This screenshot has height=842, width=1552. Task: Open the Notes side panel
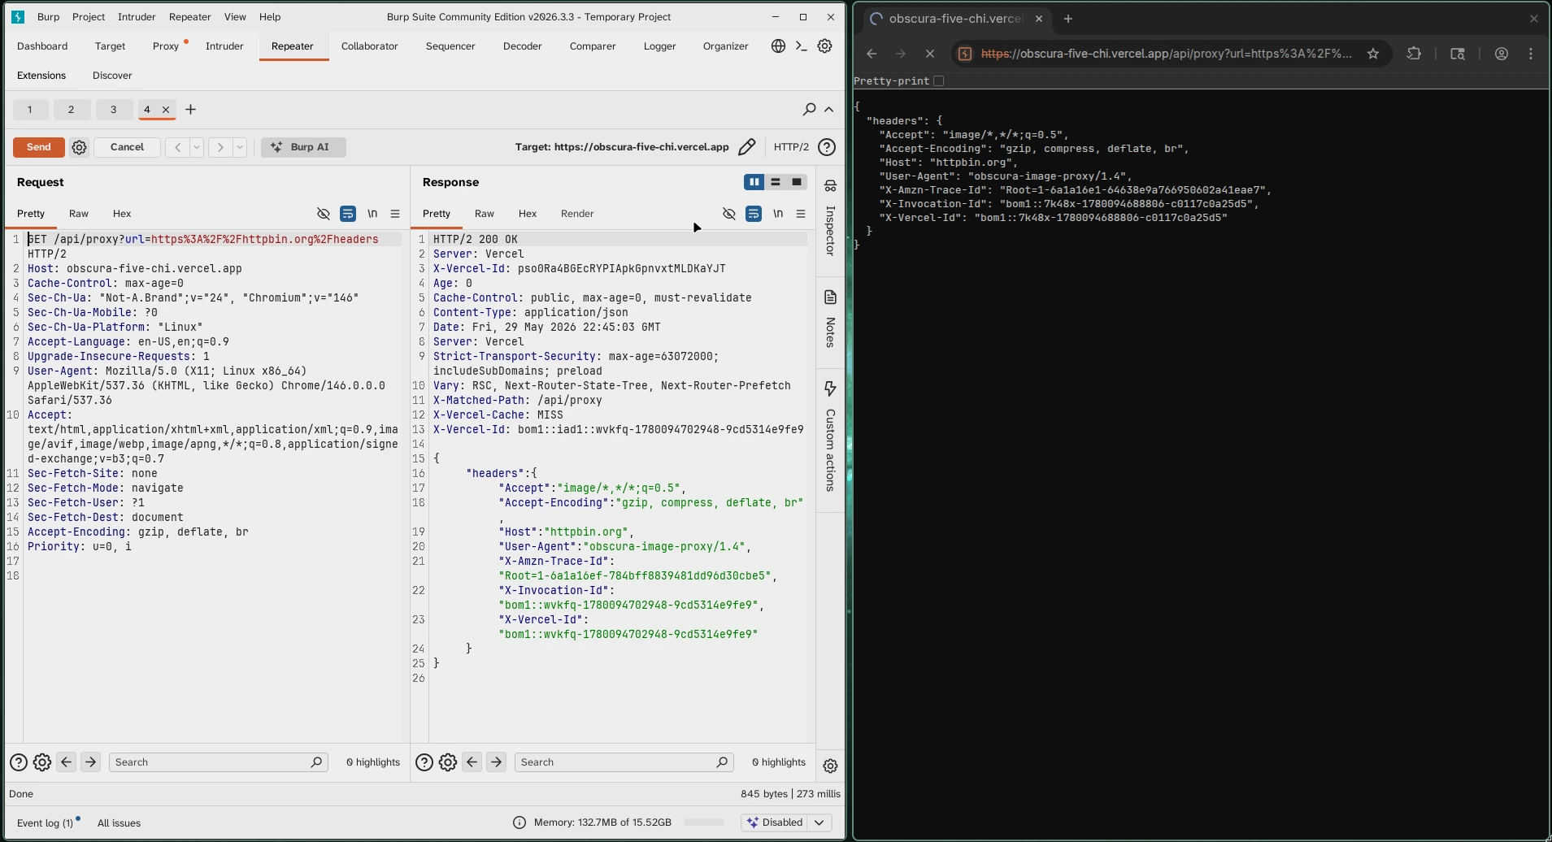point(830,318)
